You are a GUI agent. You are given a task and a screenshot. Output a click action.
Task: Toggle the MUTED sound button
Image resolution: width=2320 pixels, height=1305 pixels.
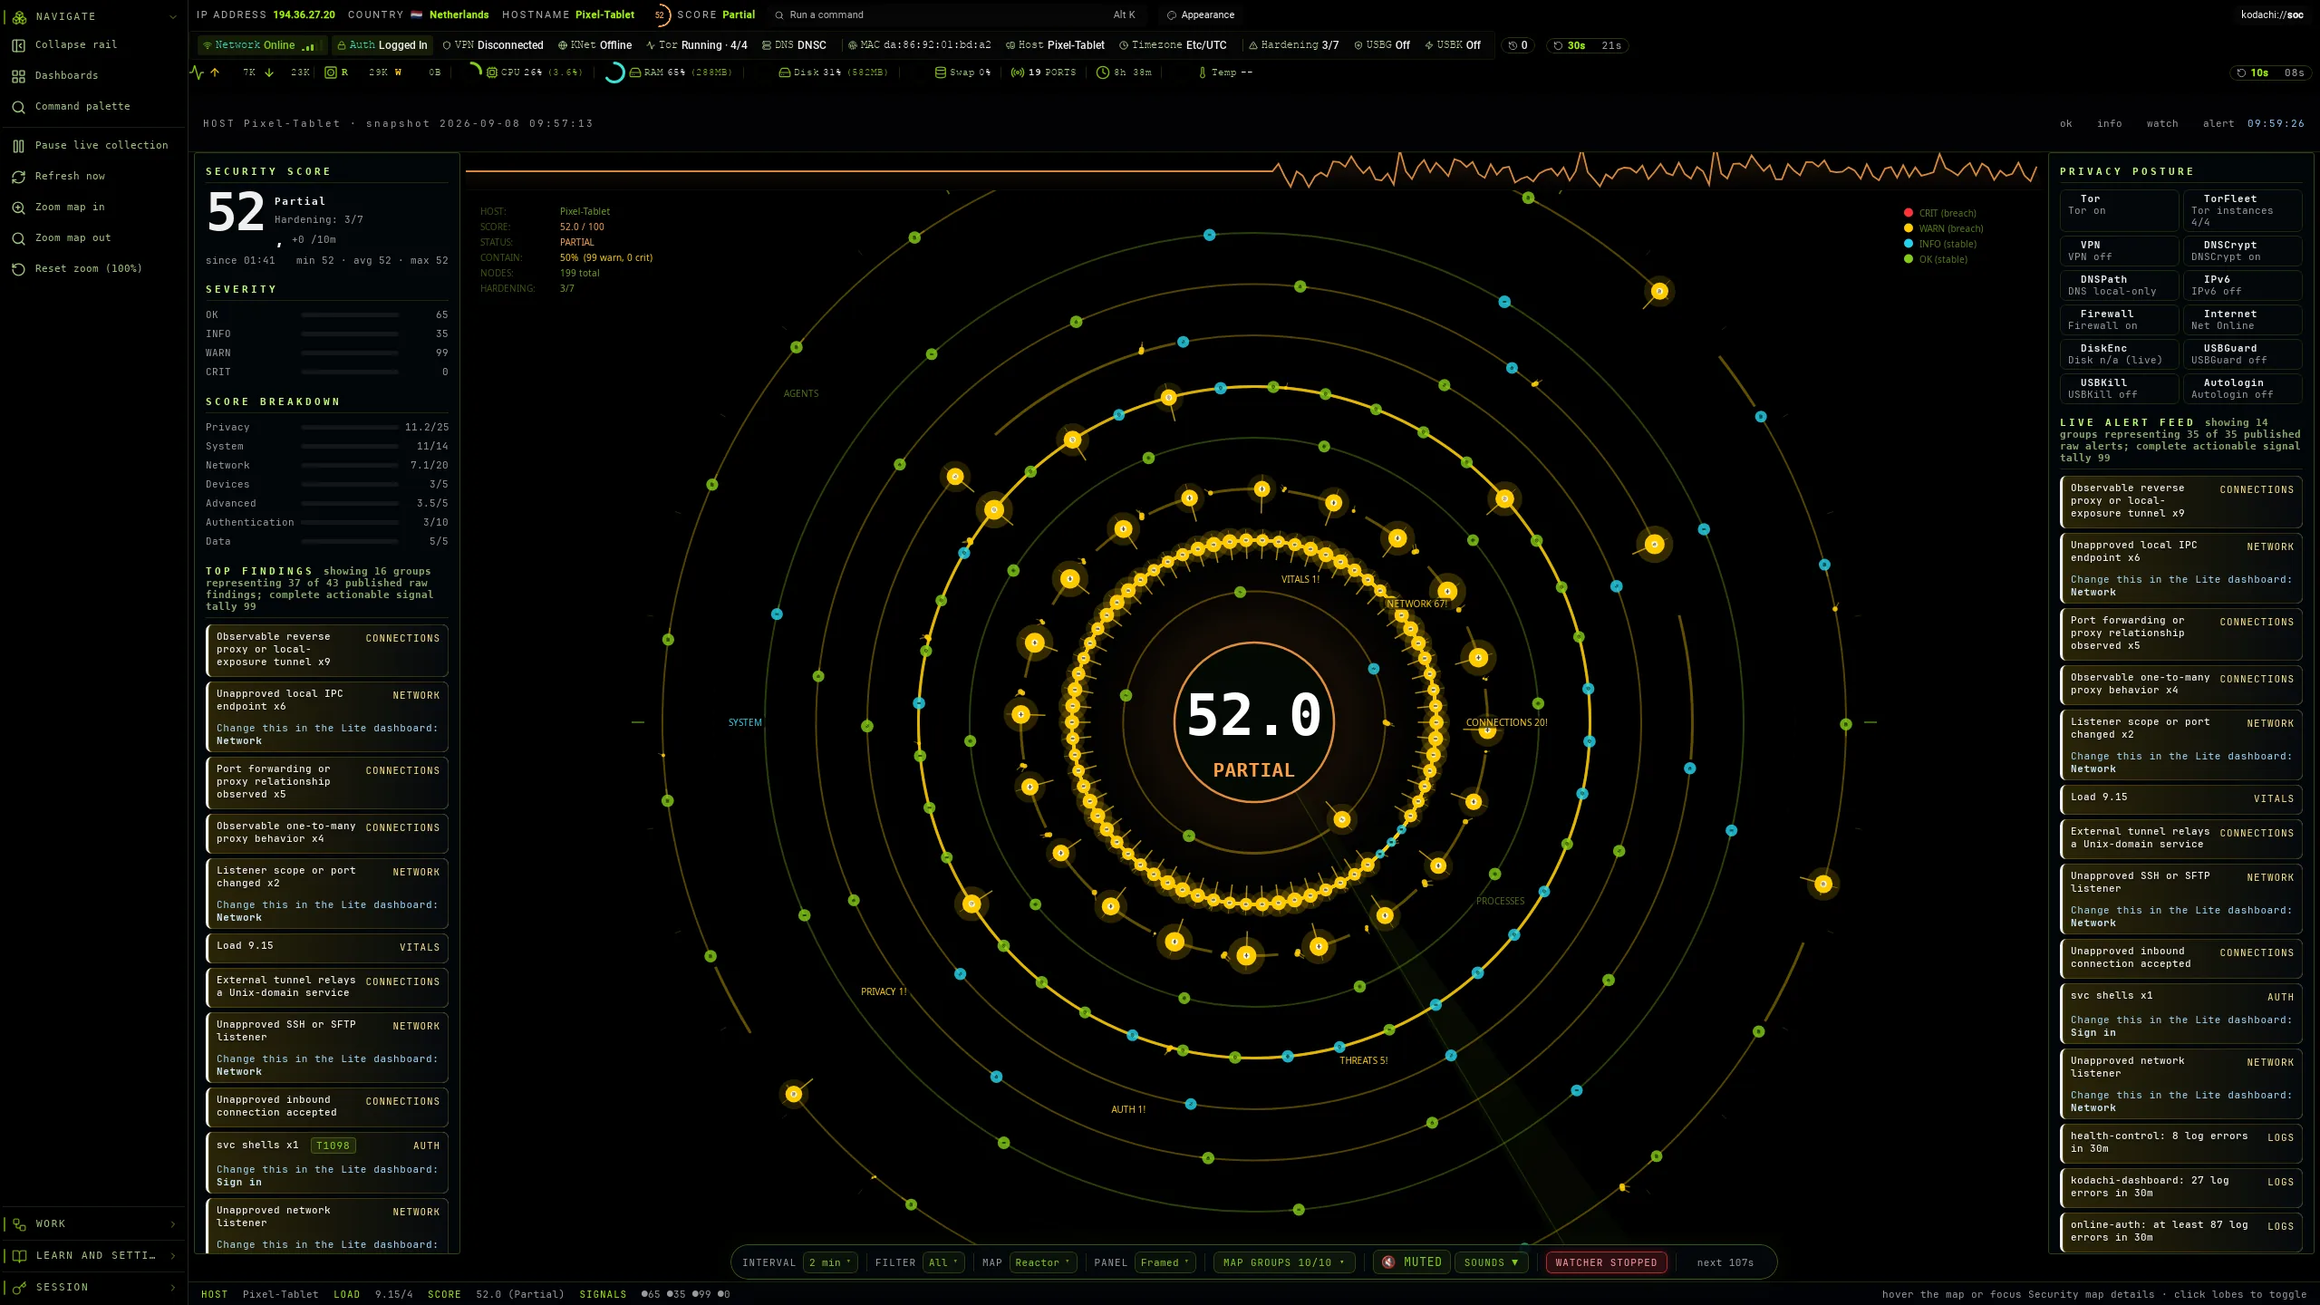tap(1412, 1262)
